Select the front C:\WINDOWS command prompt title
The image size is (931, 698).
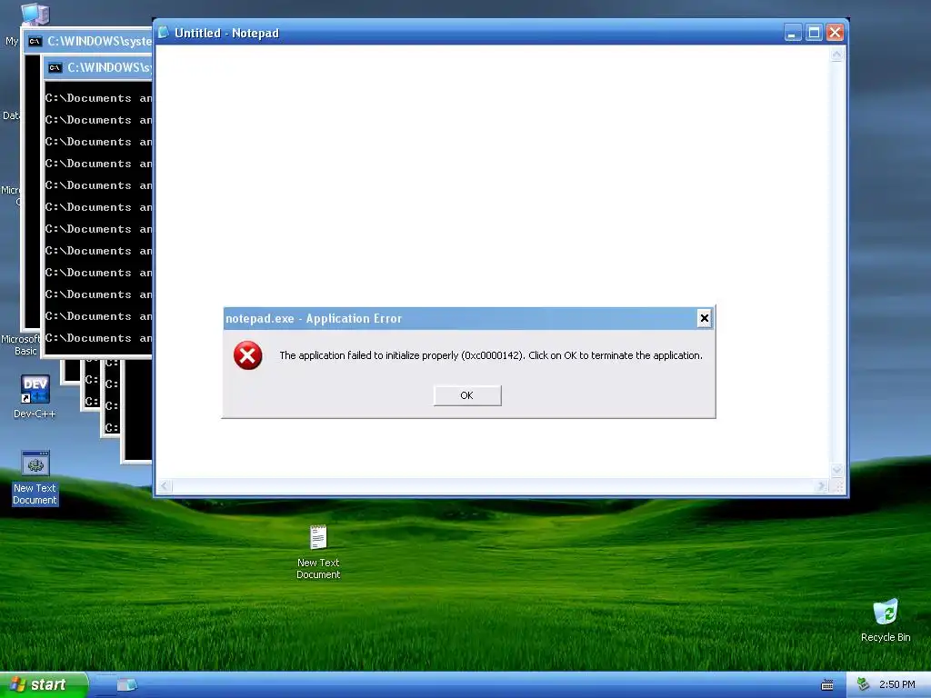click(x=109, y=67)
